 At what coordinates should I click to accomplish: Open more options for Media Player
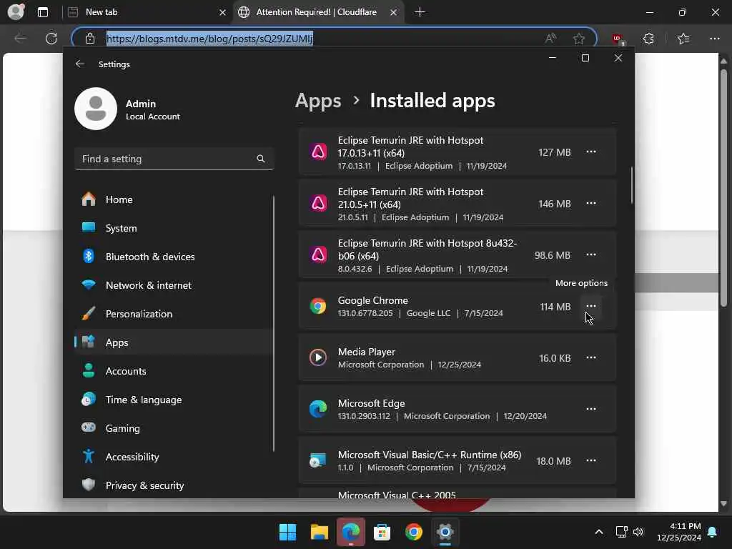[x=591, y=357]
